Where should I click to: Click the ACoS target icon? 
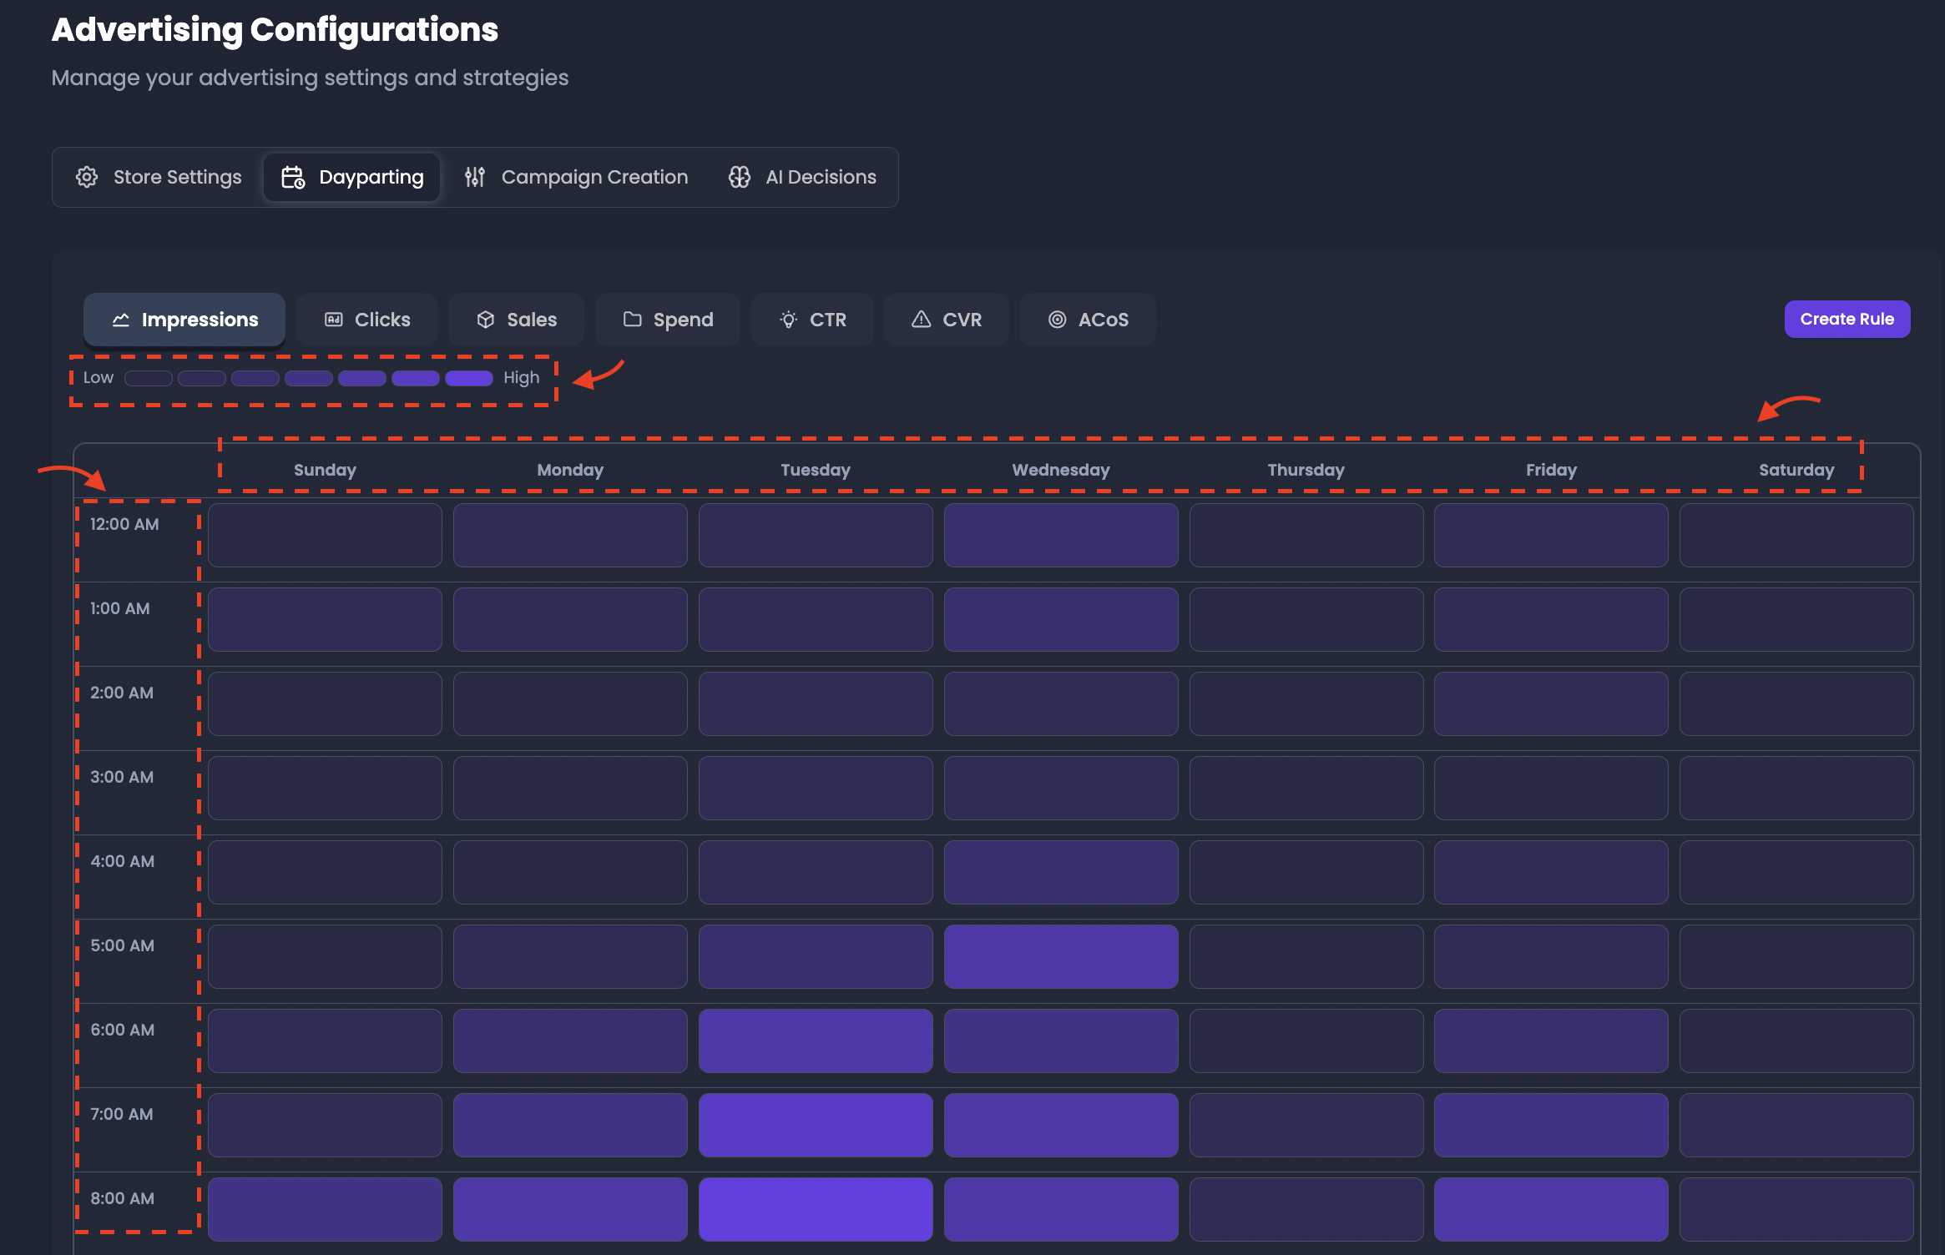[1058, 320]
